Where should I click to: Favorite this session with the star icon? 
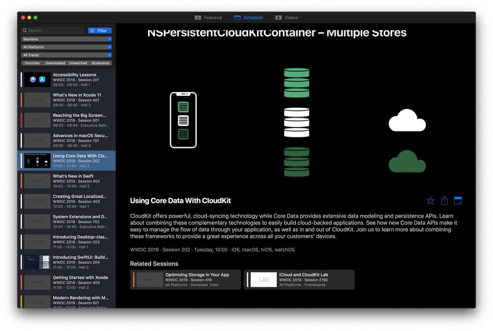click(x=430, y=200)
